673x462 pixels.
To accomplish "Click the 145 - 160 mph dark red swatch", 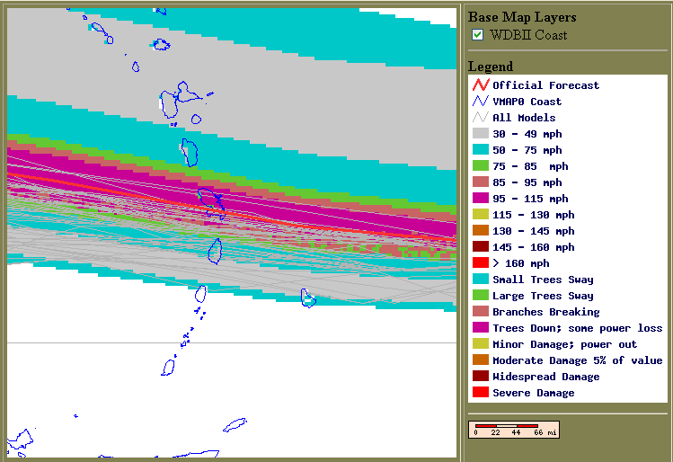I will [x=481, y=247].
